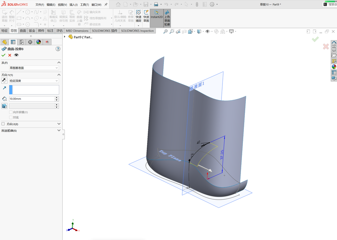Image resolution: width=337 pixels, height=240 pixels.
Task: Enable the Direction 2 (方向2) checkbox
Action: point(3,124)
